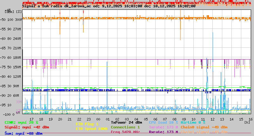The width and height of the screenshot is (254, 136).
Task: Click the '20' hour label on the time axis
Action: tap(60, 119)
